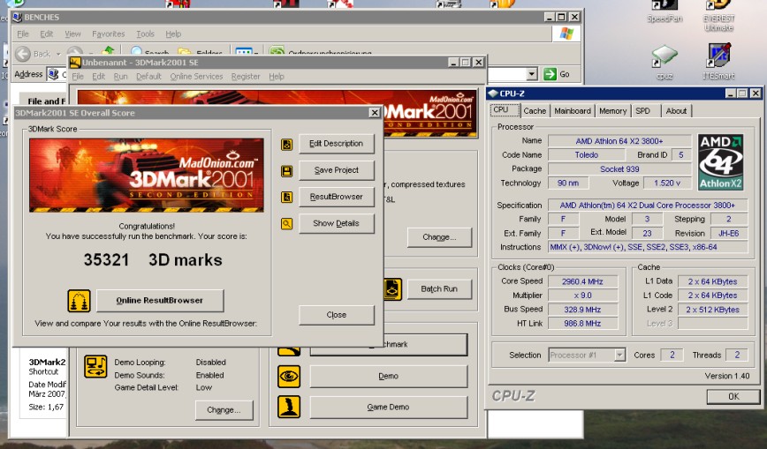Open the Run menu in 3DMark2001 SE
The image size is (767, 449).
pos(120,76)
